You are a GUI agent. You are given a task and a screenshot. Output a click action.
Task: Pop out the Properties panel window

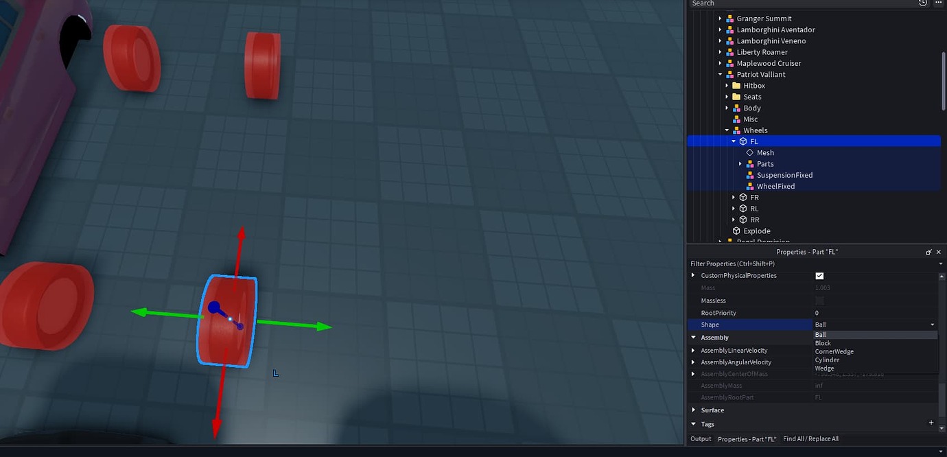pyautogui.click(x=928, y=253)
